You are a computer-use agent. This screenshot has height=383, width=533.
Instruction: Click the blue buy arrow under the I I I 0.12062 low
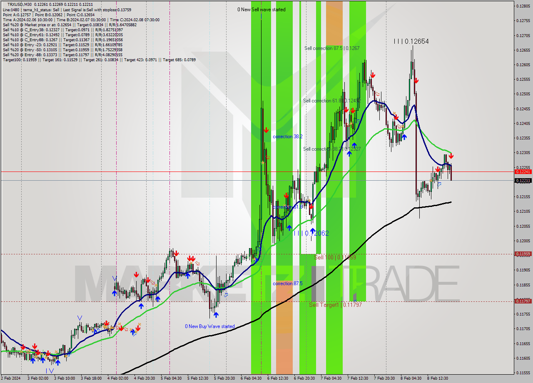pyautogui.click(x=312, y=230)
